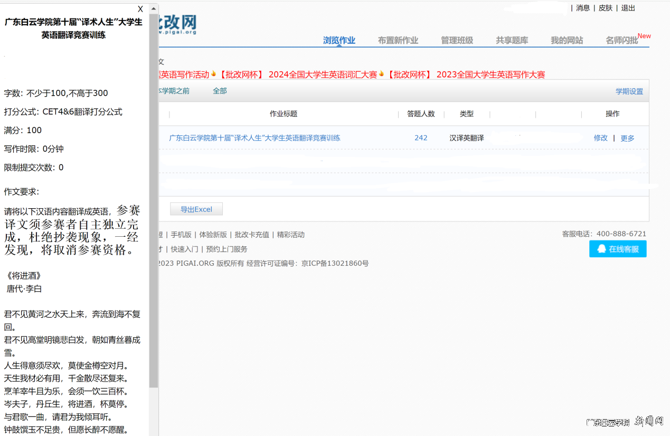Click 修改 to edit the assignment

coord(600,137)
